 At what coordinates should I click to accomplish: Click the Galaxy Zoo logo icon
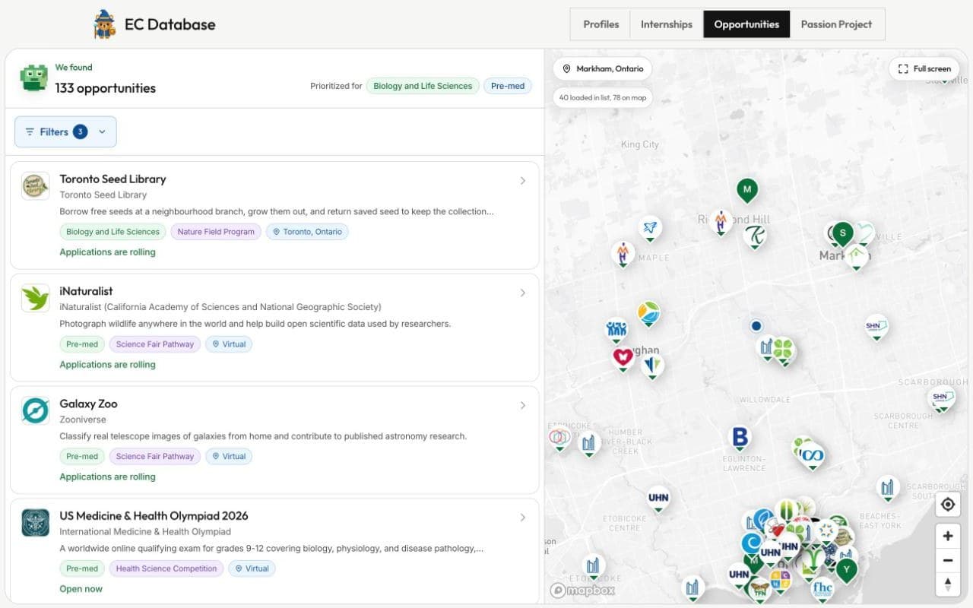pyautogui.click(x=36, y=410)
